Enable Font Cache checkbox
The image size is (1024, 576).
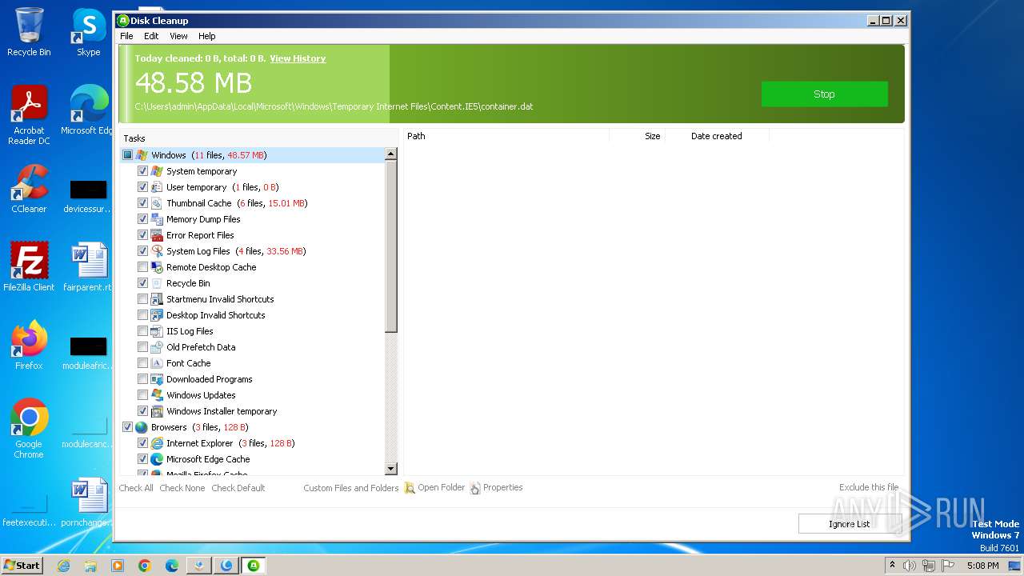pos(142,363)
